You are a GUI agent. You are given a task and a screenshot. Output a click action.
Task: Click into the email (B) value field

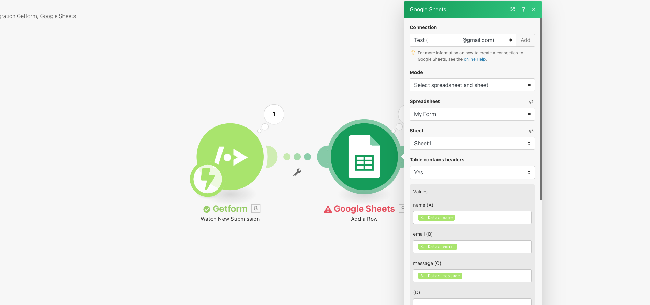tap(472, 247)
